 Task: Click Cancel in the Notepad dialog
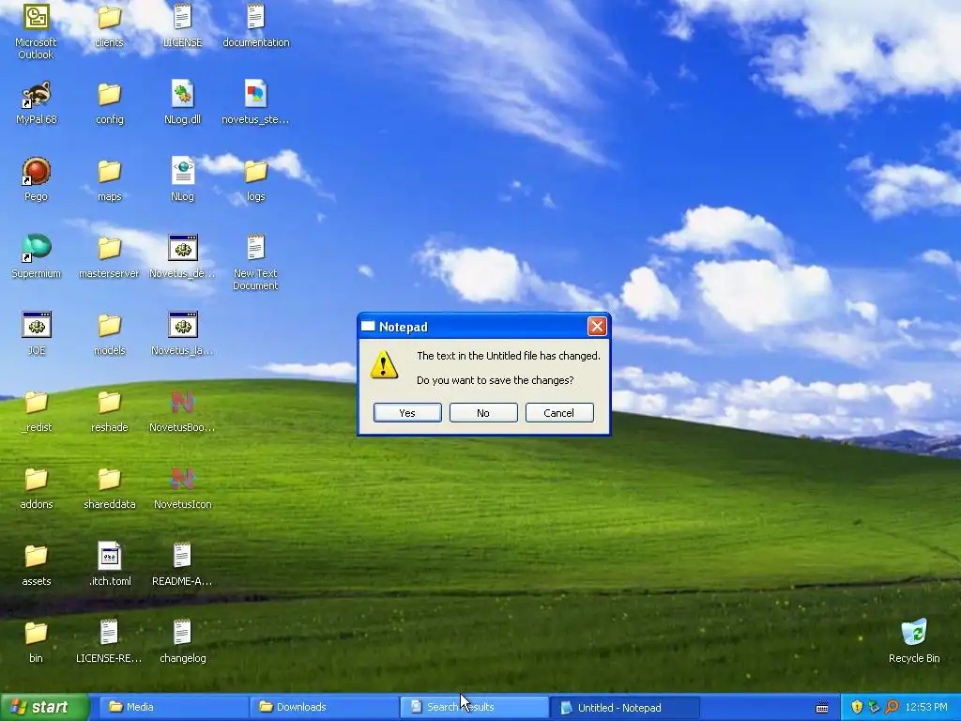(x=559, y=413)
